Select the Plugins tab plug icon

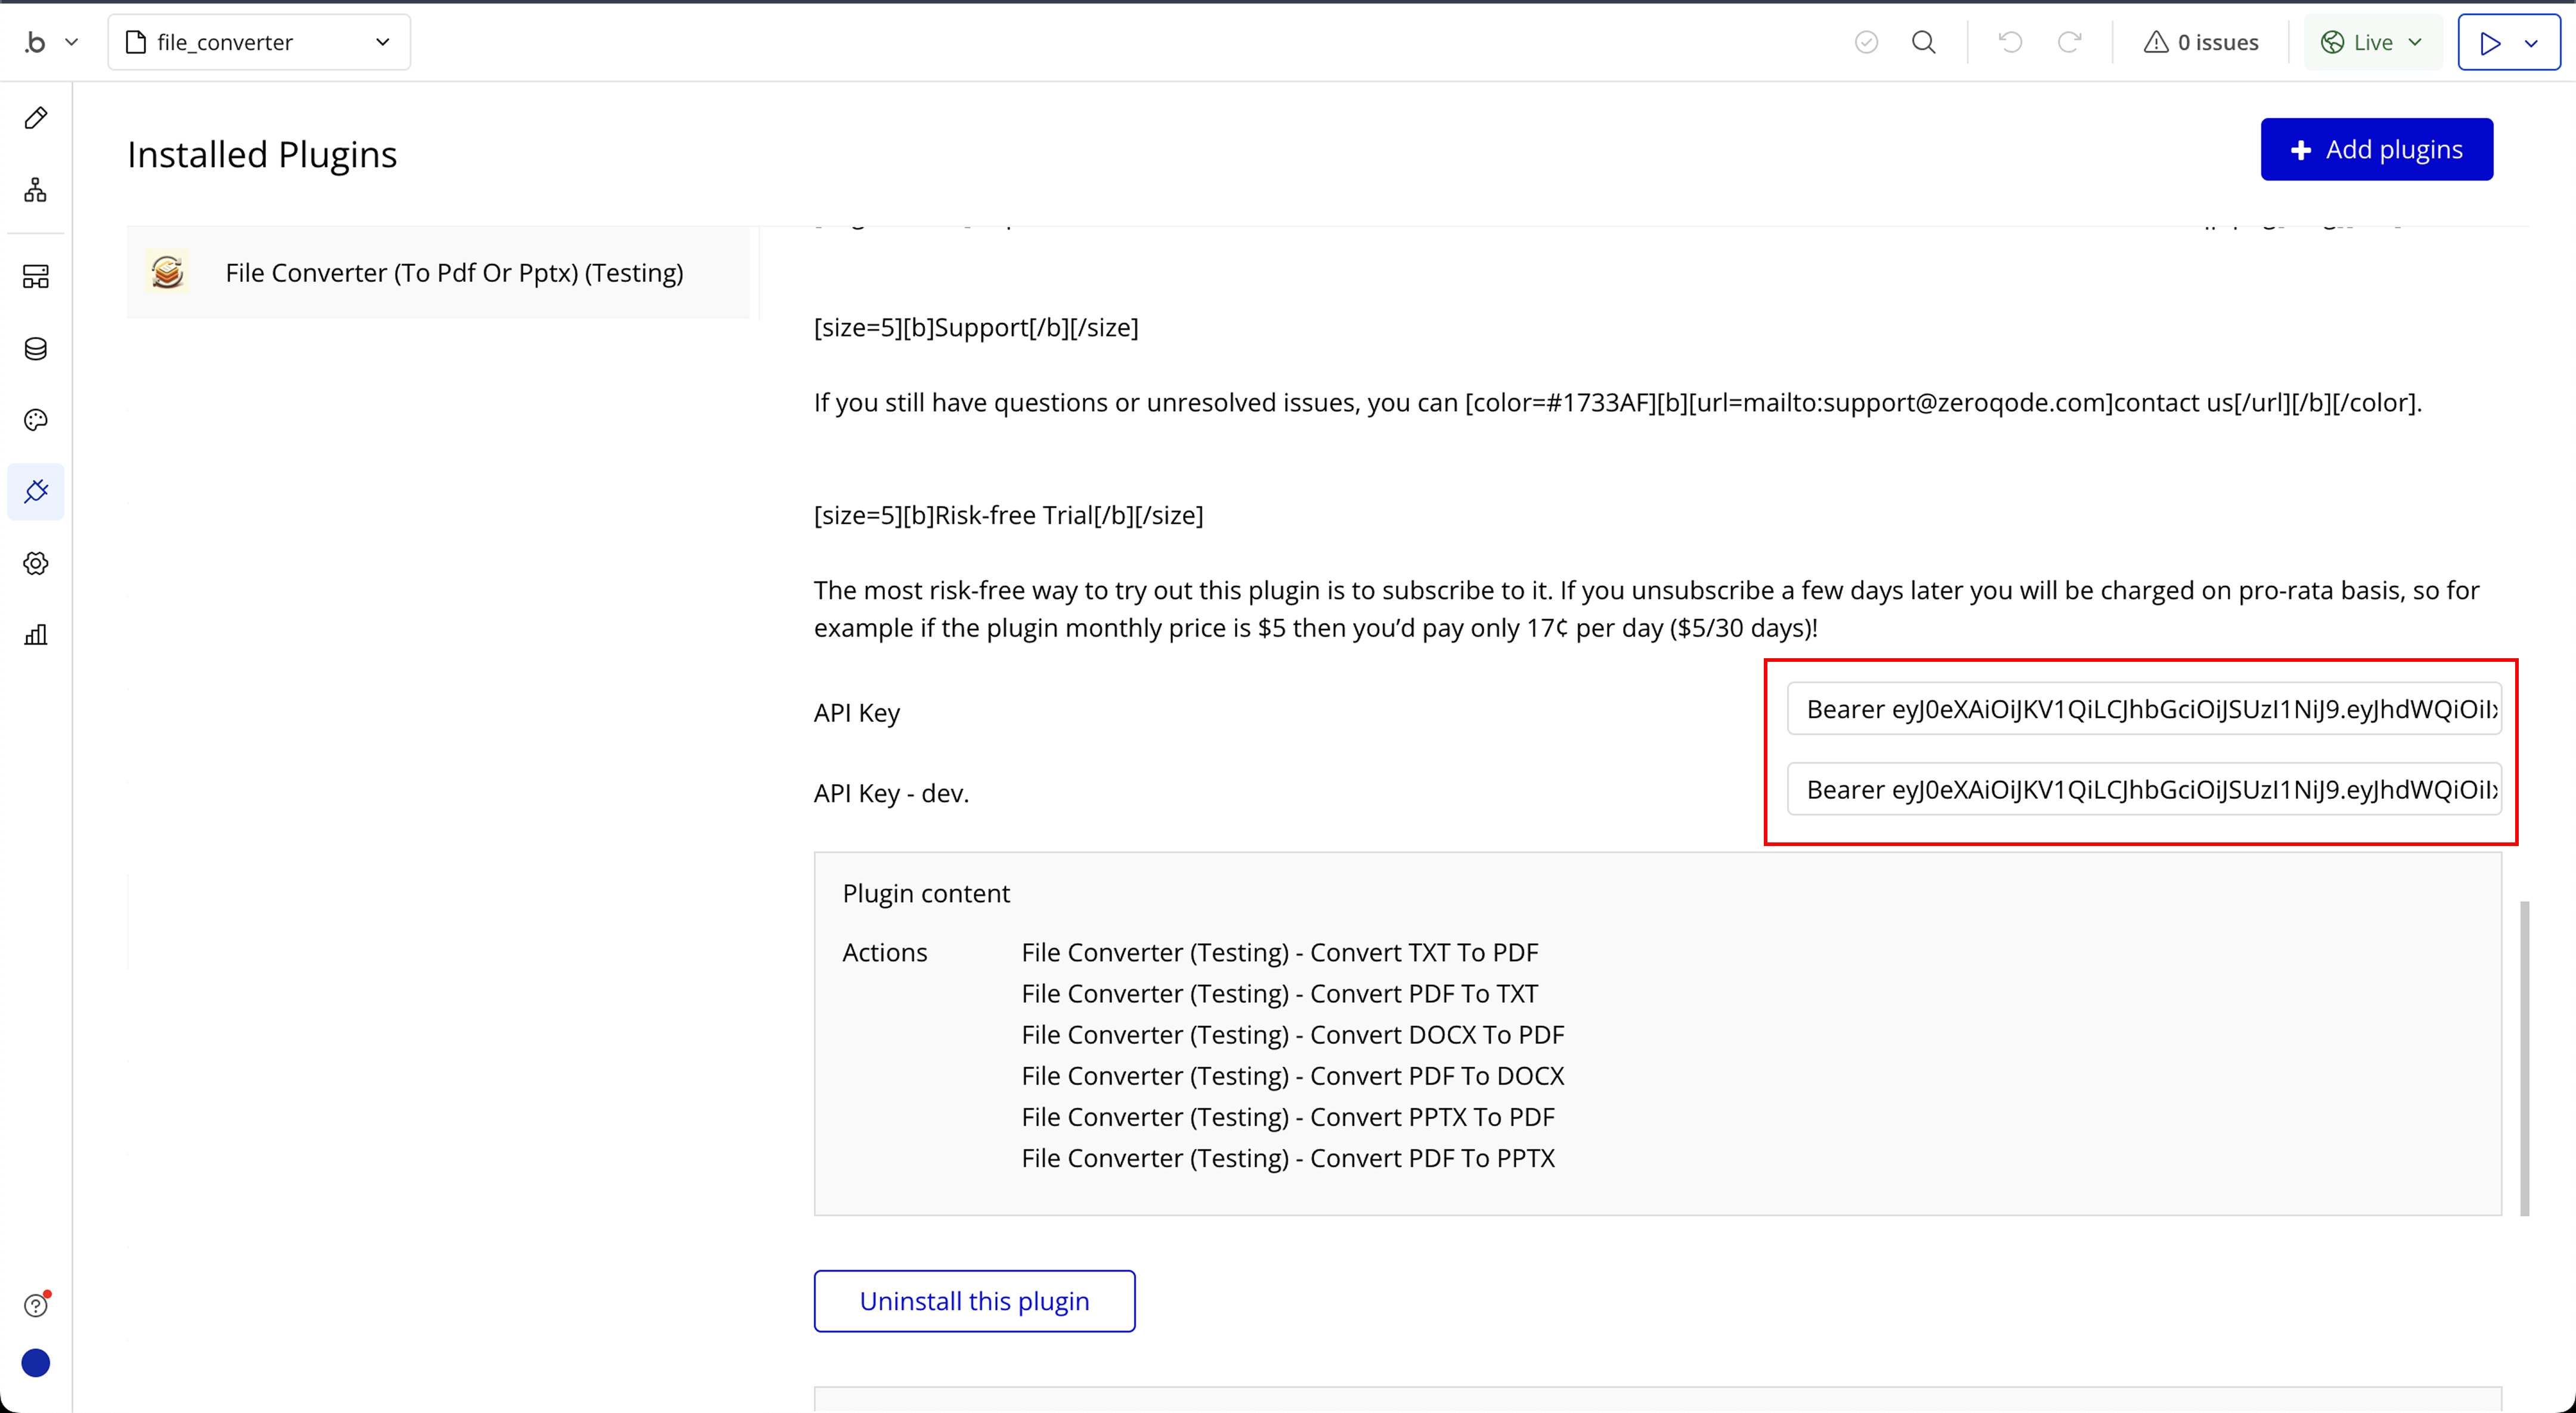pos(36,491)
